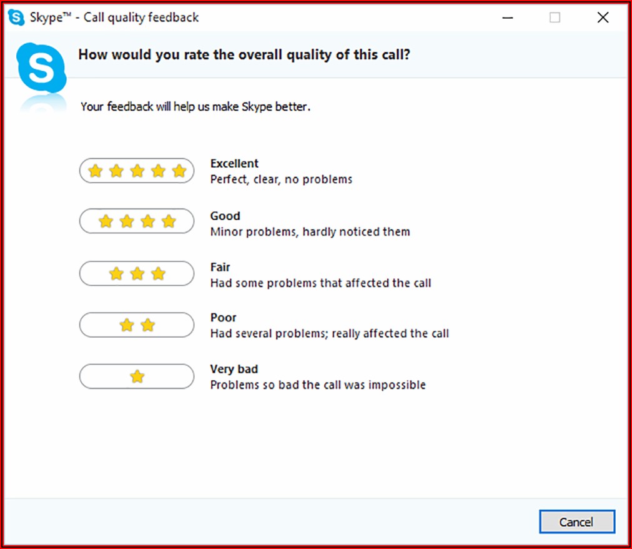Viewport: 632px width, 549px height.
Task: Click the "Good" rating label
Action: (225, 216)
